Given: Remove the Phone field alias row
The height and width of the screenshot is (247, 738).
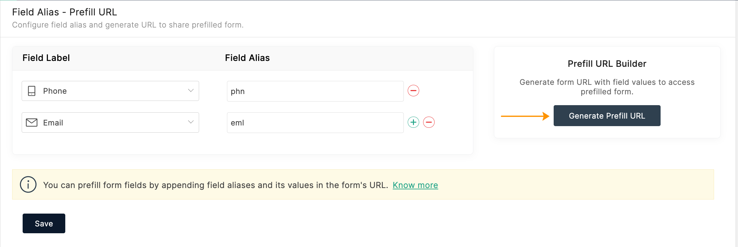Looking at the screenshot, I should 413,91.
